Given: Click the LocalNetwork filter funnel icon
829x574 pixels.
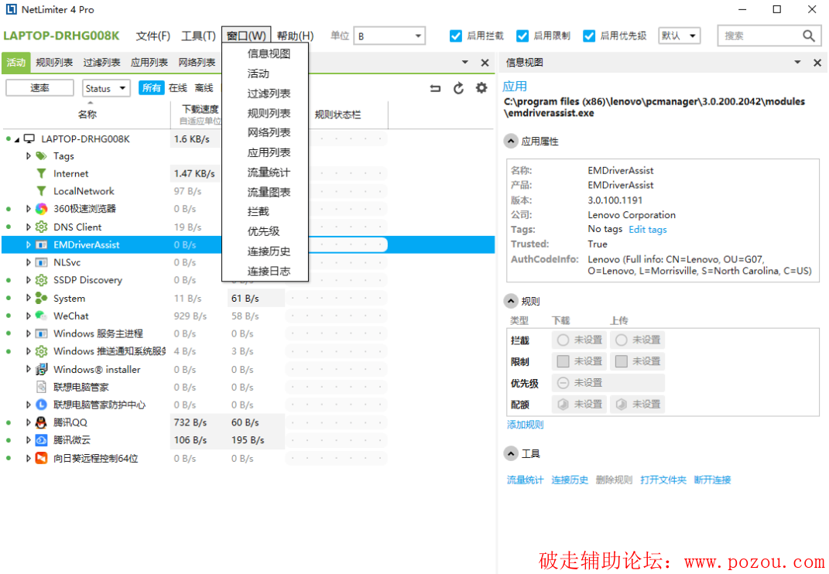Looking at the screenshot, I should (x=41, y=191).
